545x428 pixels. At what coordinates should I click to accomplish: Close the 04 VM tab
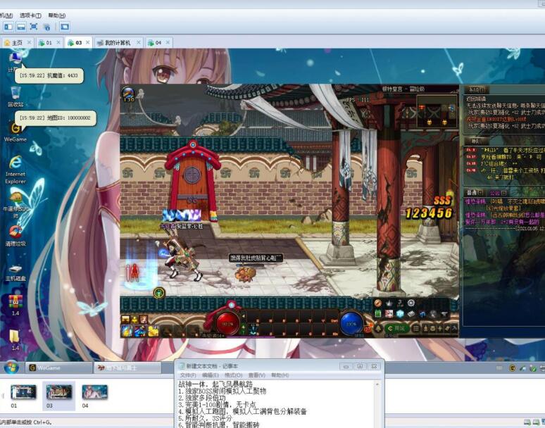tap(168, 42)
